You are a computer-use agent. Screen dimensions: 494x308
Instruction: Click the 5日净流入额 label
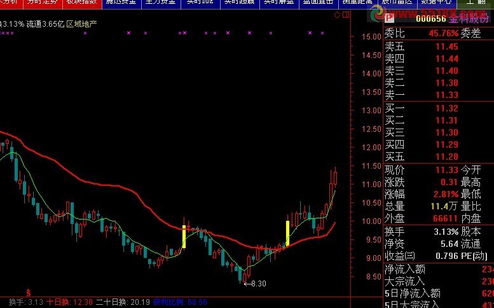(x=413, y=294)
